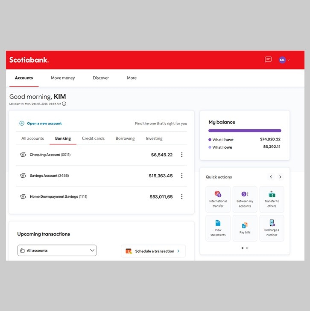Screen dimensions: 310x311
Task: Select second quick actions pagination dot
Action: pos(247,248)
